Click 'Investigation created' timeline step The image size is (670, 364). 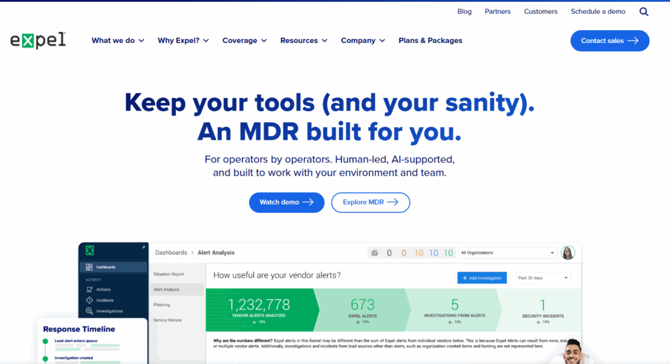click(x=74, y=358)
